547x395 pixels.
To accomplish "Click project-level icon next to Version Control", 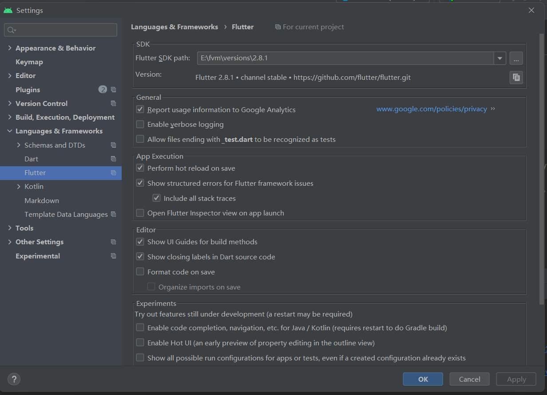I will tap(113, 103).
